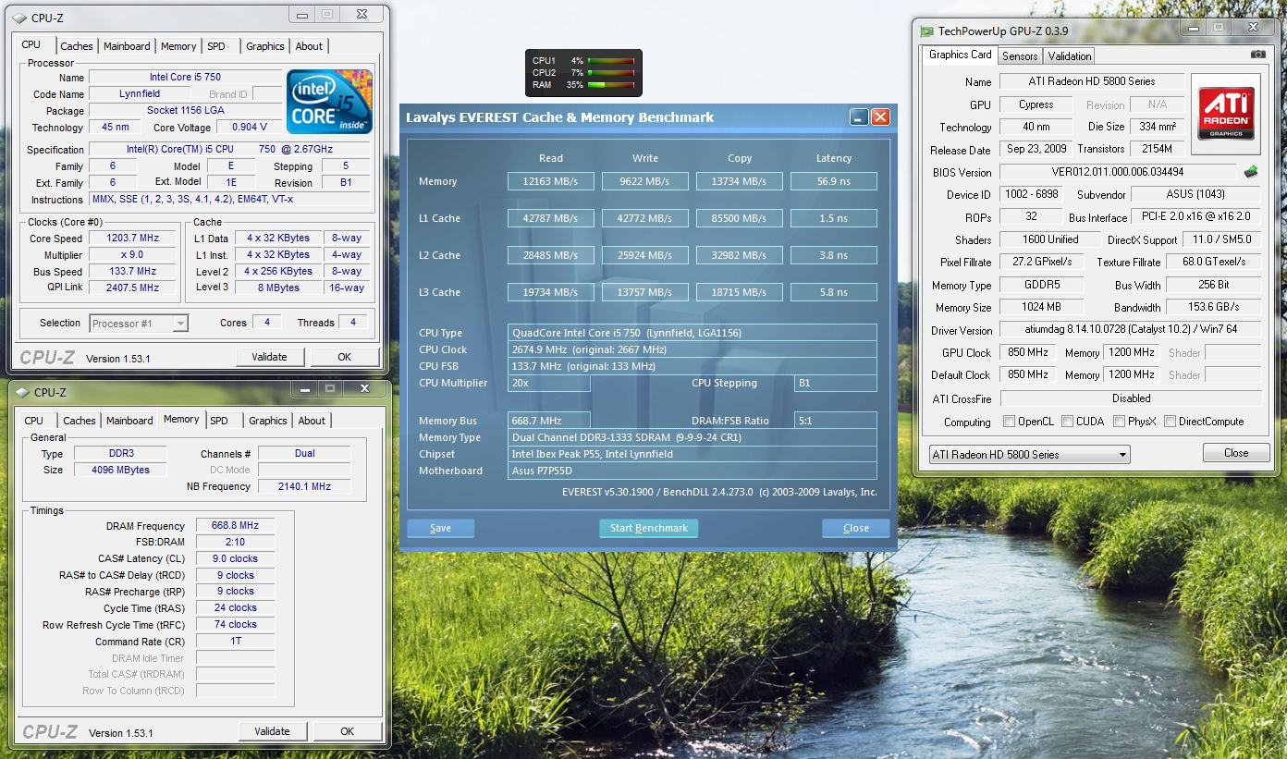
Task: Click the GPU-Z Driver Version field
Action: [1131, 330]
